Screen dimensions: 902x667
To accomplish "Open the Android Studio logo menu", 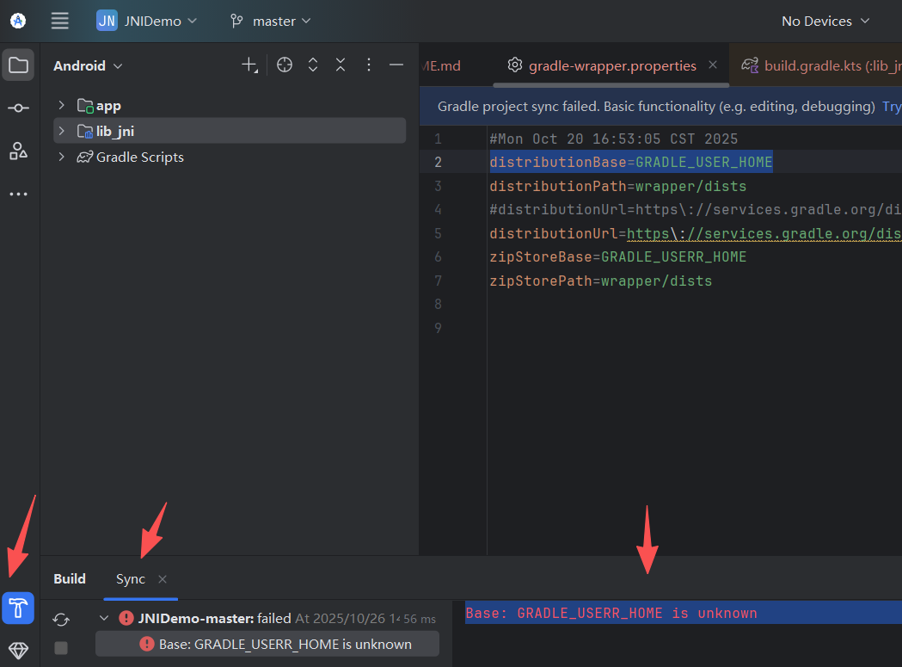I will [18, 21].
